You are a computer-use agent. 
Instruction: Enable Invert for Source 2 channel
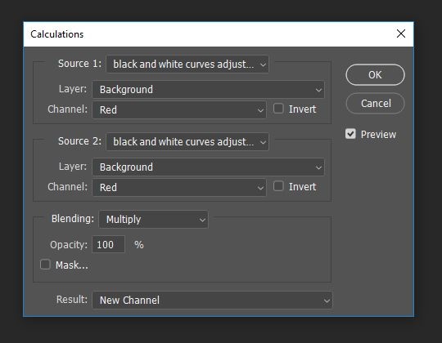click(278, 186)
